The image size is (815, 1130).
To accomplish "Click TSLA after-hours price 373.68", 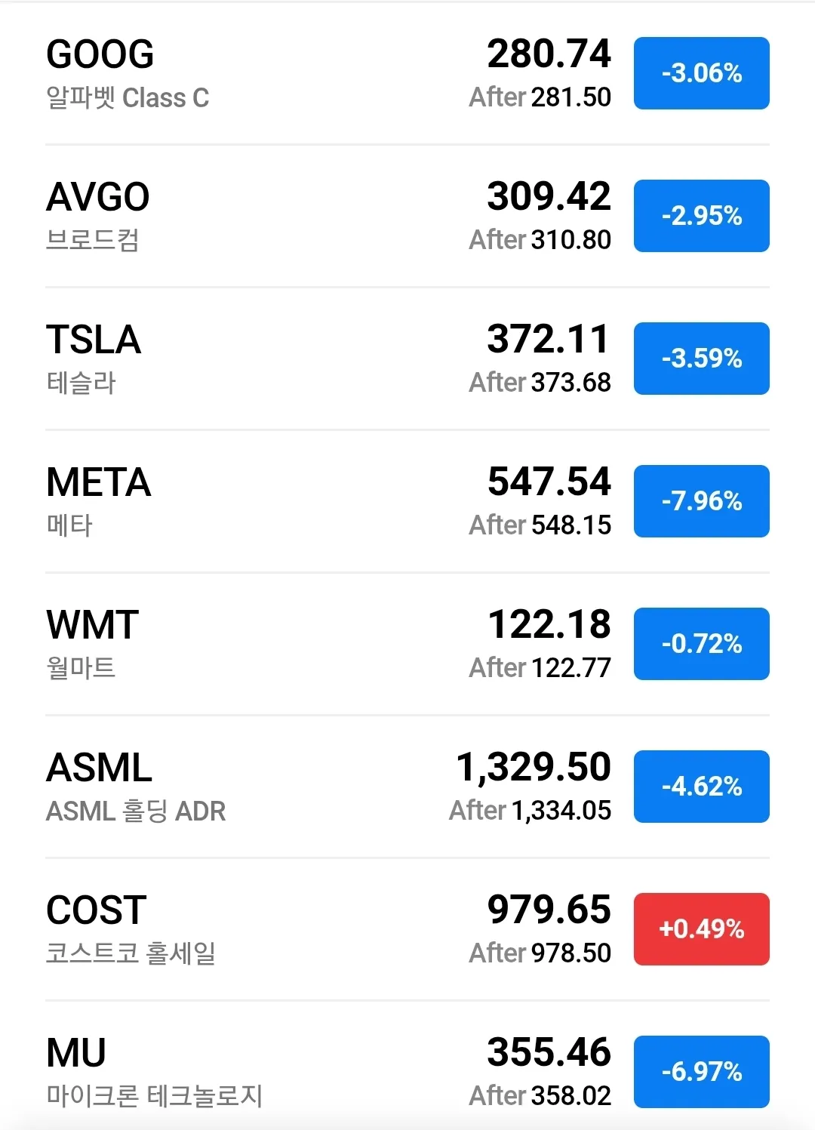I will pyautogui.click(x=570, y=383).
